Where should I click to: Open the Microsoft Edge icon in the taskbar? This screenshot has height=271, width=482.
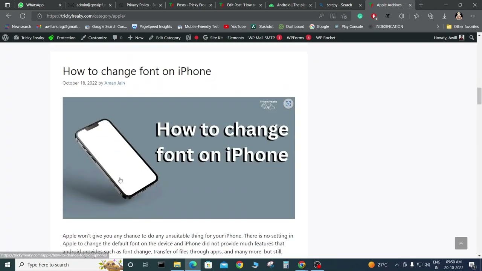tap(192, 265)
